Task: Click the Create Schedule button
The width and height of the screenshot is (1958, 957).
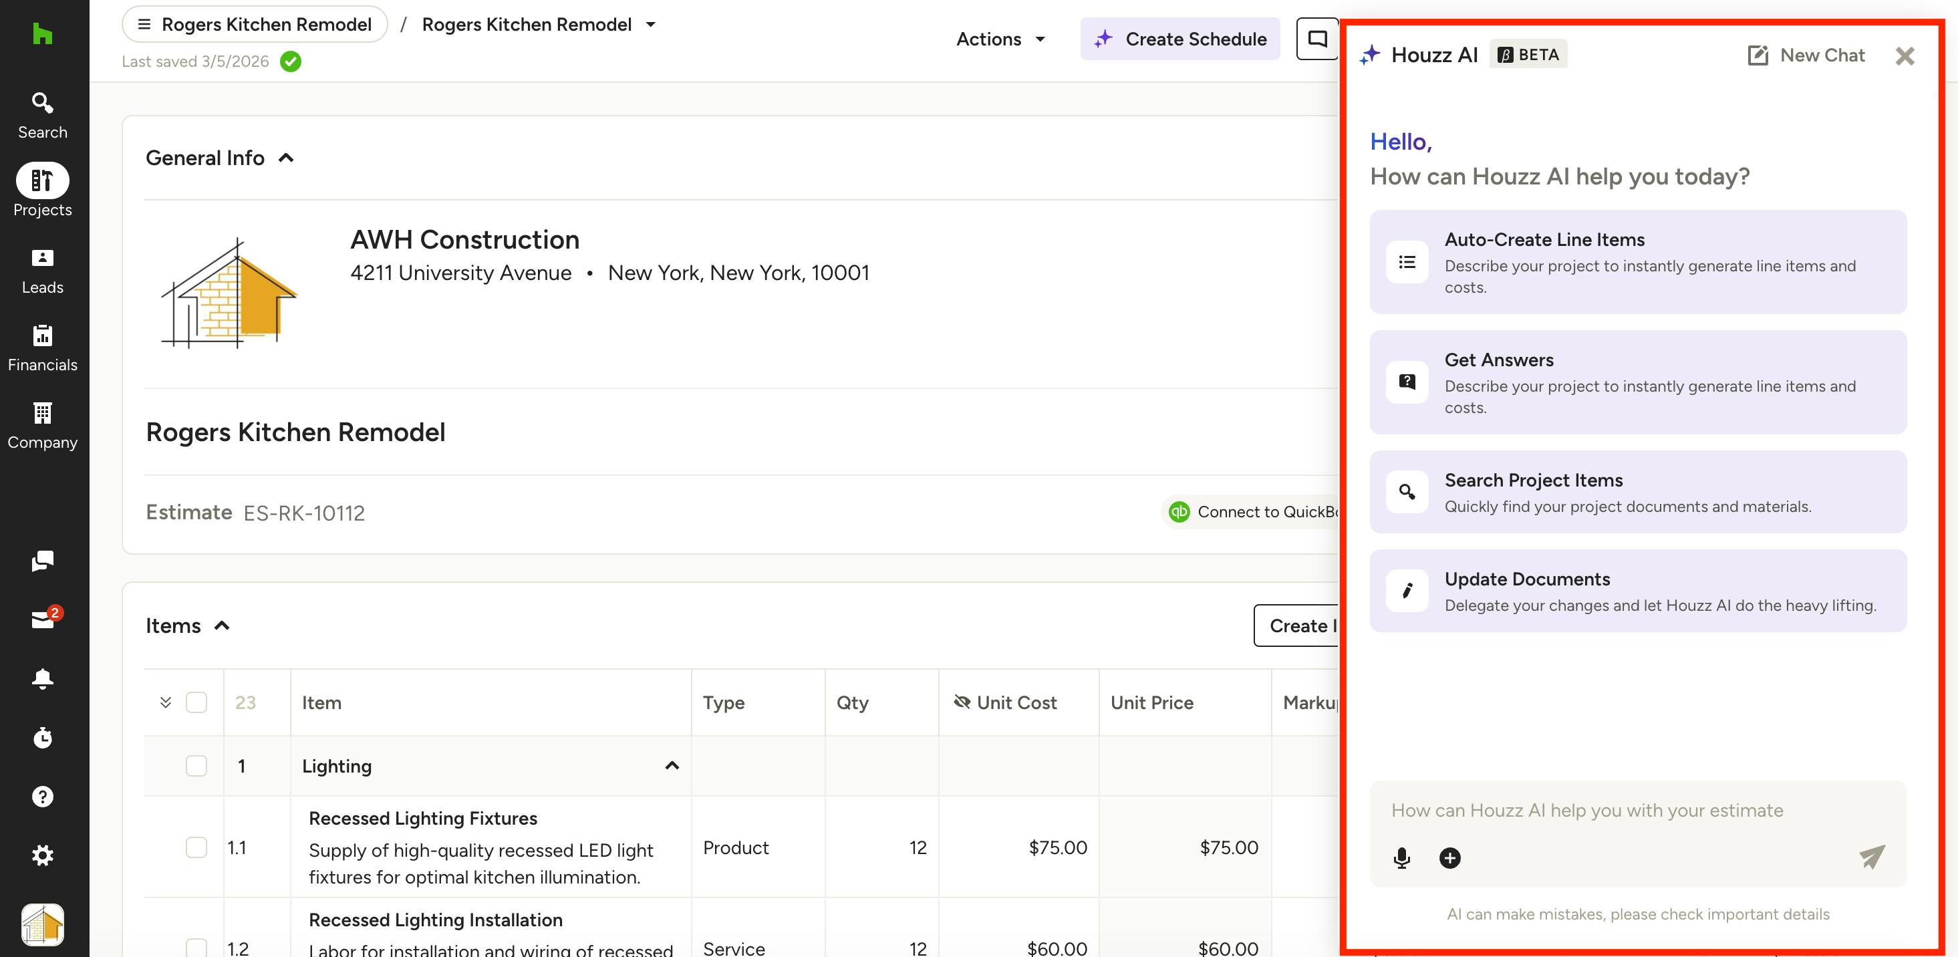Action: point(1179,39)
